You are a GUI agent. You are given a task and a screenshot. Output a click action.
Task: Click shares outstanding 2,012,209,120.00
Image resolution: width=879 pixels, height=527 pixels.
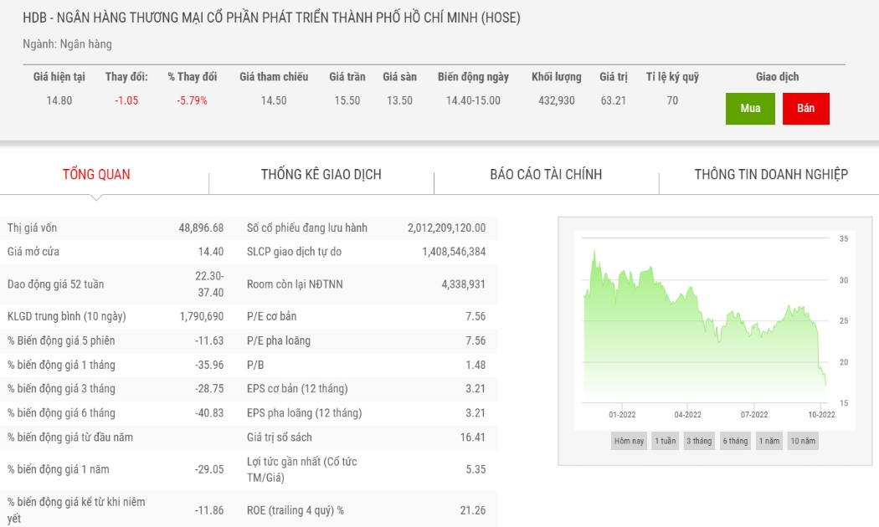tap(446, 228)
